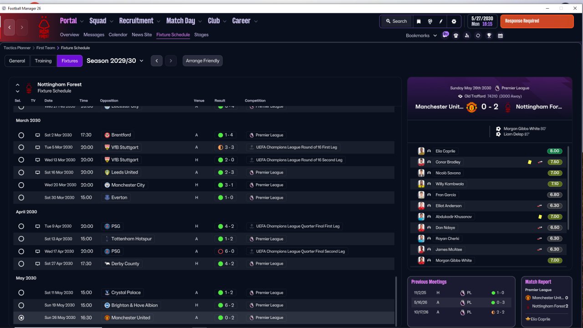This screenshot has width=583, height=328.
Task: Click the Response Required button
Action: (537, 21)
